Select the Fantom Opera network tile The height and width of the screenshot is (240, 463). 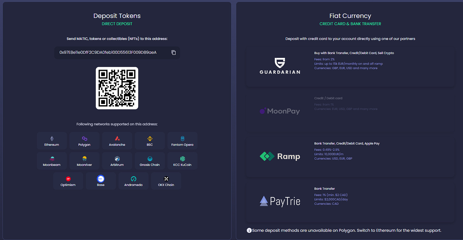click(183, 141)
